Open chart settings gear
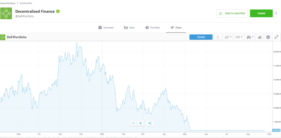Viewport: 281px width, 138px height. (268, 37)
